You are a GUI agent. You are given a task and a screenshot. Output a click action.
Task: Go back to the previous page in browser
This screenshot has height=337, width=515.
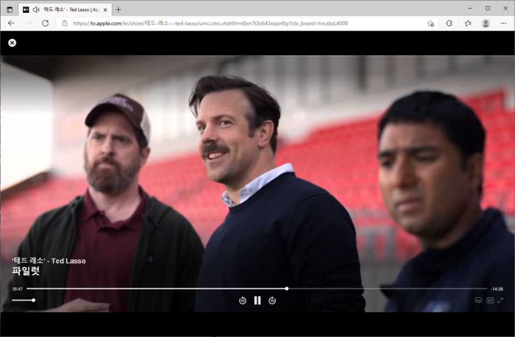tap(11, 23)
